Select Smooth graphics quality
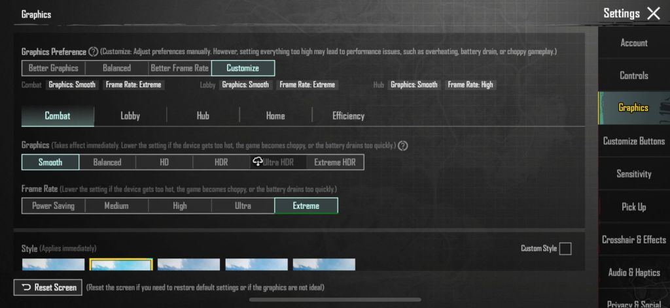 coord(50,162)
